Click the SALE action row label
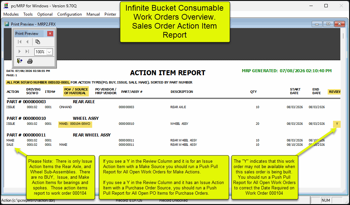This screenshot has height=205, width=350. click(x=10, y=145)
